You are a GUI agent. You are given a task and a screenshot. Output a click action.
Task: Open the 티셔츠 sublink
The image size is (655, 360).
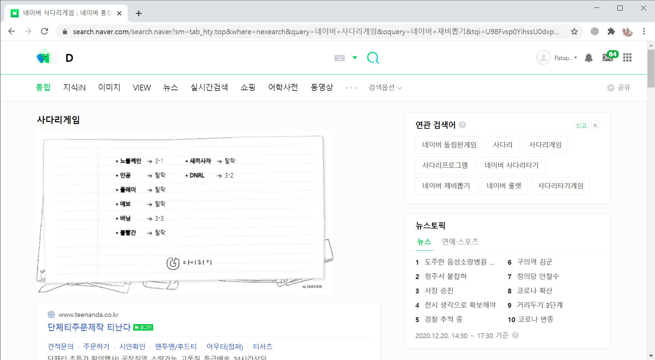262,346
